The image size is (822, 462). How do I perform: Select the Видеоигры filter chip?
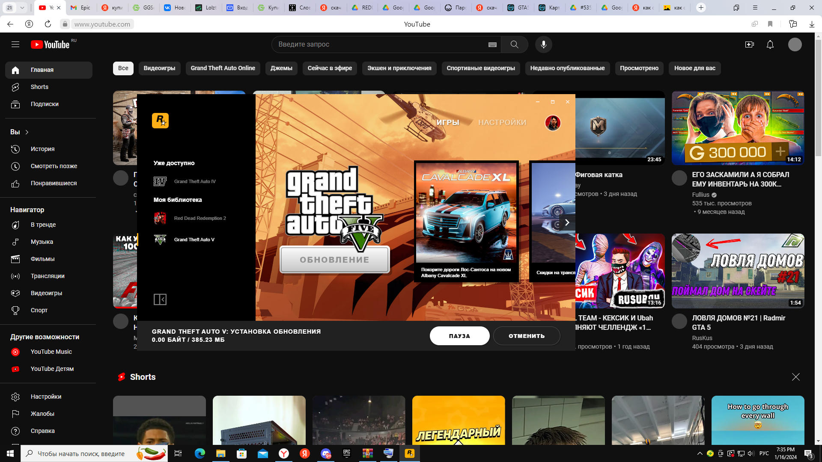pyautogui.click(x=159, y=68)
